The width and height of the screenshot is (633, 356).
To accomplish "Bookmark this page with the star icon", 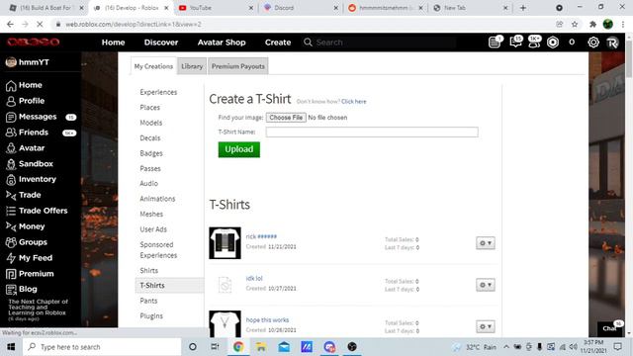I will (575, 24).
